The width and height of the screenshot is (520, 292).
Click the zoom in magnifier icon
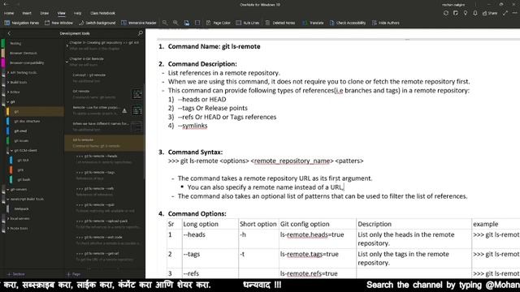point(175,23)
